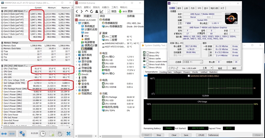This screenshot has height=138, width=265.
Task: Click CPU-Z 验证 validate button
Action: [x=220, y=68]
